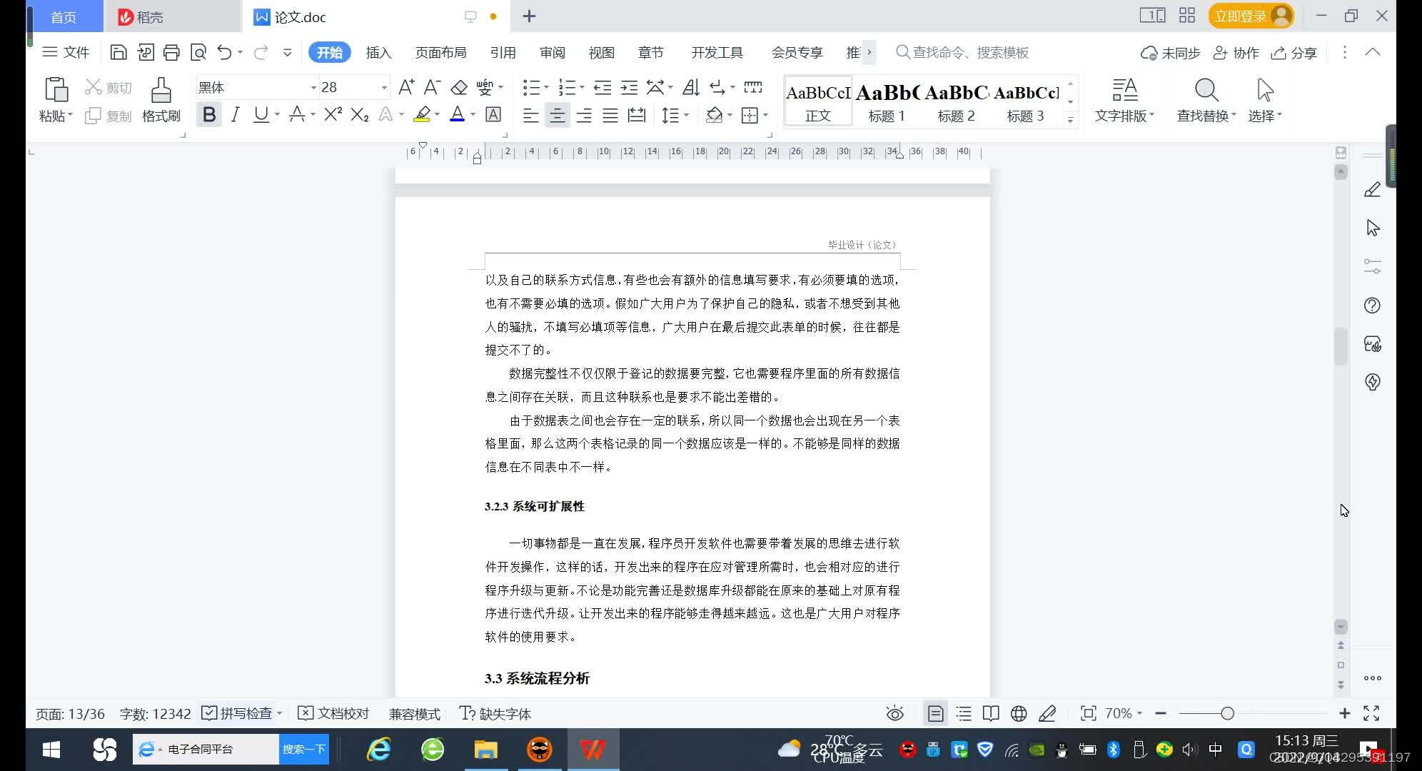Switch to web layout globe icon
This screenshot has height=771, width=1422.
click(1019, 713)
